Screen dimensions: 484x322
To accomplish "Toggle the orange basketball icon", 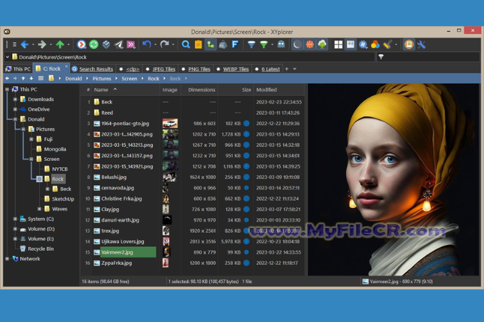I will (309, 45).
